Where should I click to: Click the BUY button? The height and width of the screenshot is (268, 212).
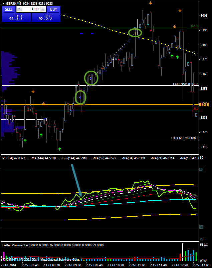[x=53, y=9]
